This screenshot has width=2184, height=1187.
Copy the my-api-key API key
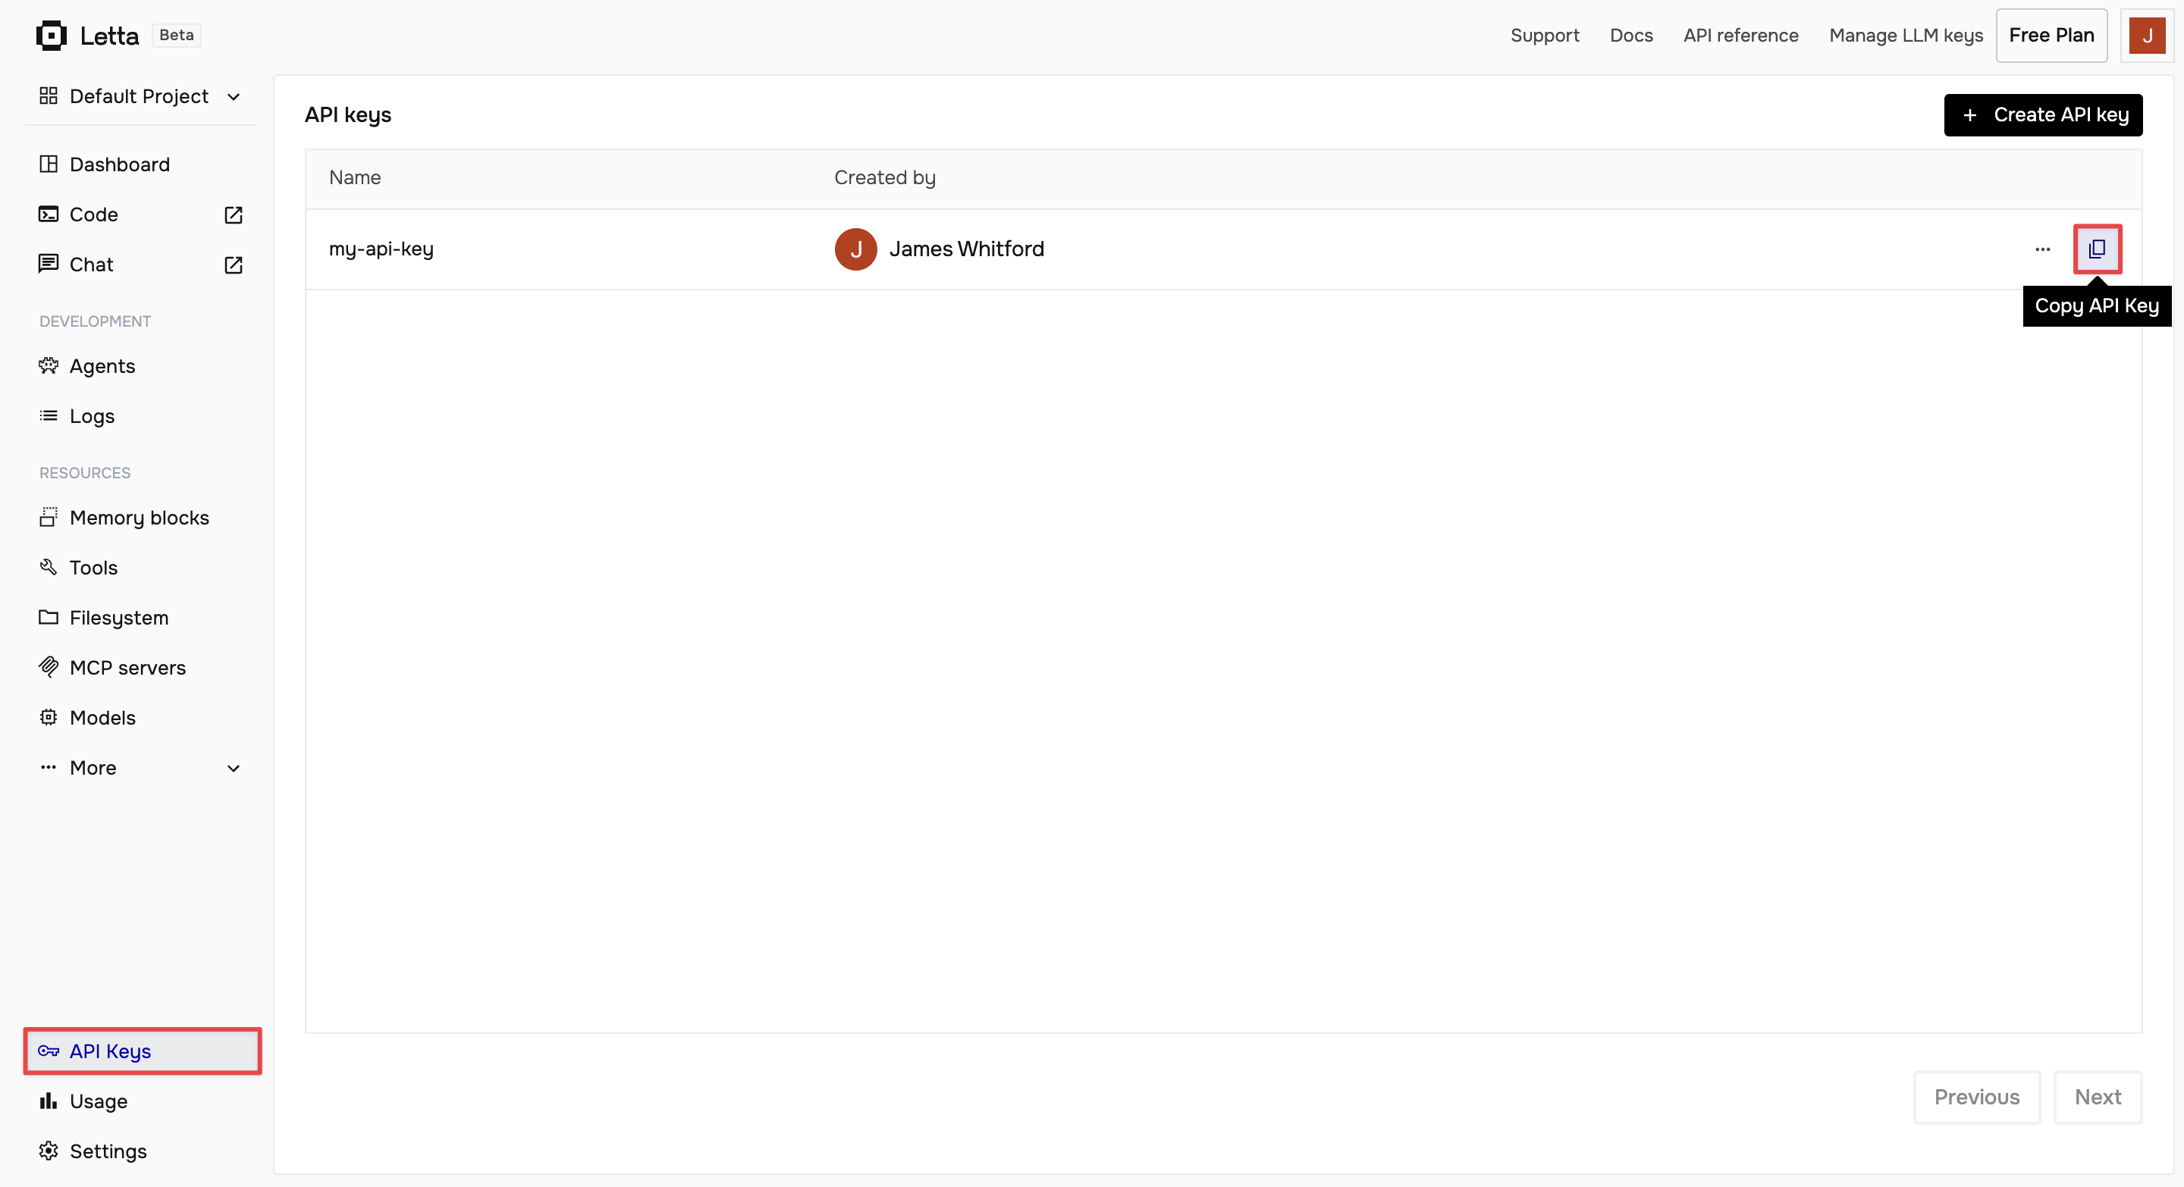click(x=2097, y=249)
